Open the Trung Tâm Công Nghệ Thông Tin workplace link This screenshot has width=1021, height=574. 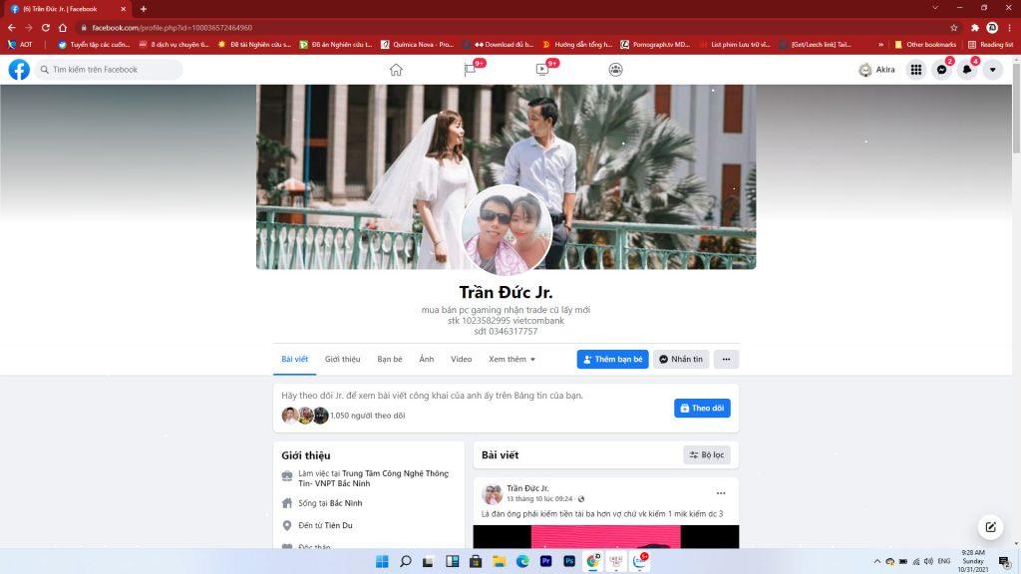click(373, 478)
